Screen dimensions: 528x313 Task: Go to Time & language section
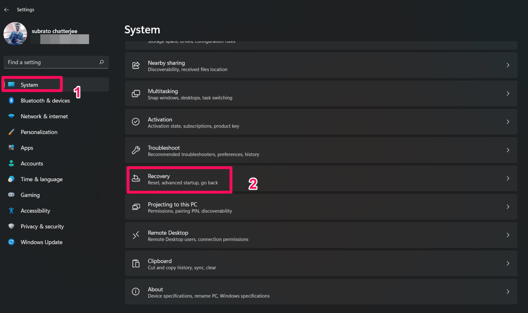pos(41,179)
